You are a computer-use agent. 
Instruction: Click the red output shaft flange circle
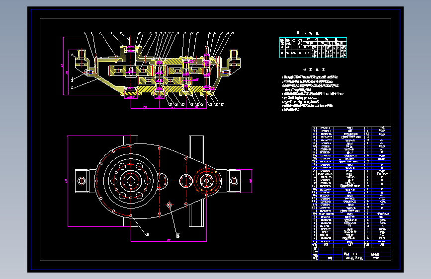click(x=207, y=181)
